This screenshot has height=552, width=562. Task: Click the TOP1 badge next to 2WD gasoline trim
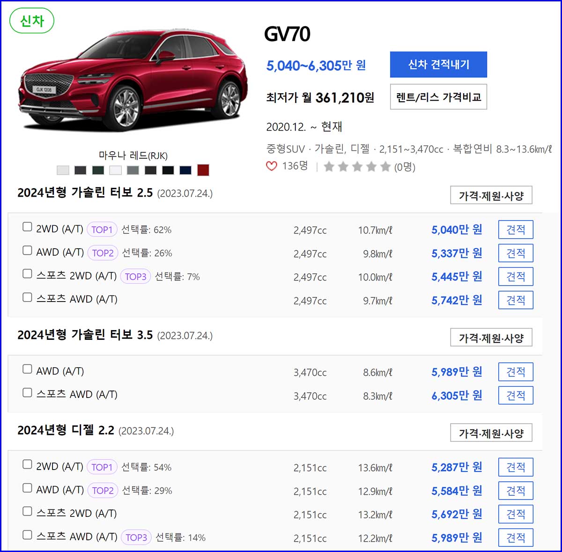[102, 229]
